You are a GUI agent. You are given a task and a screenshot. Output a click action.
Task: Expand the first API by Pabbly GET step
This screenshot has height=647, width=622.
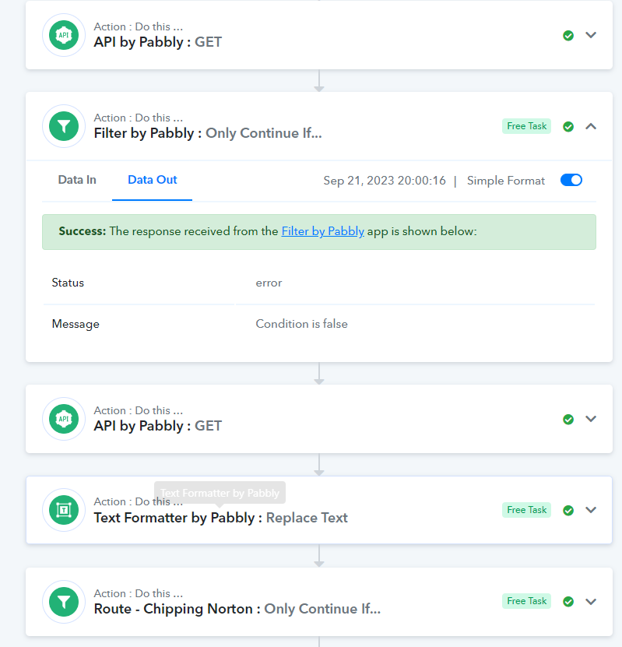pyautogui.click(x=591, y=35)
